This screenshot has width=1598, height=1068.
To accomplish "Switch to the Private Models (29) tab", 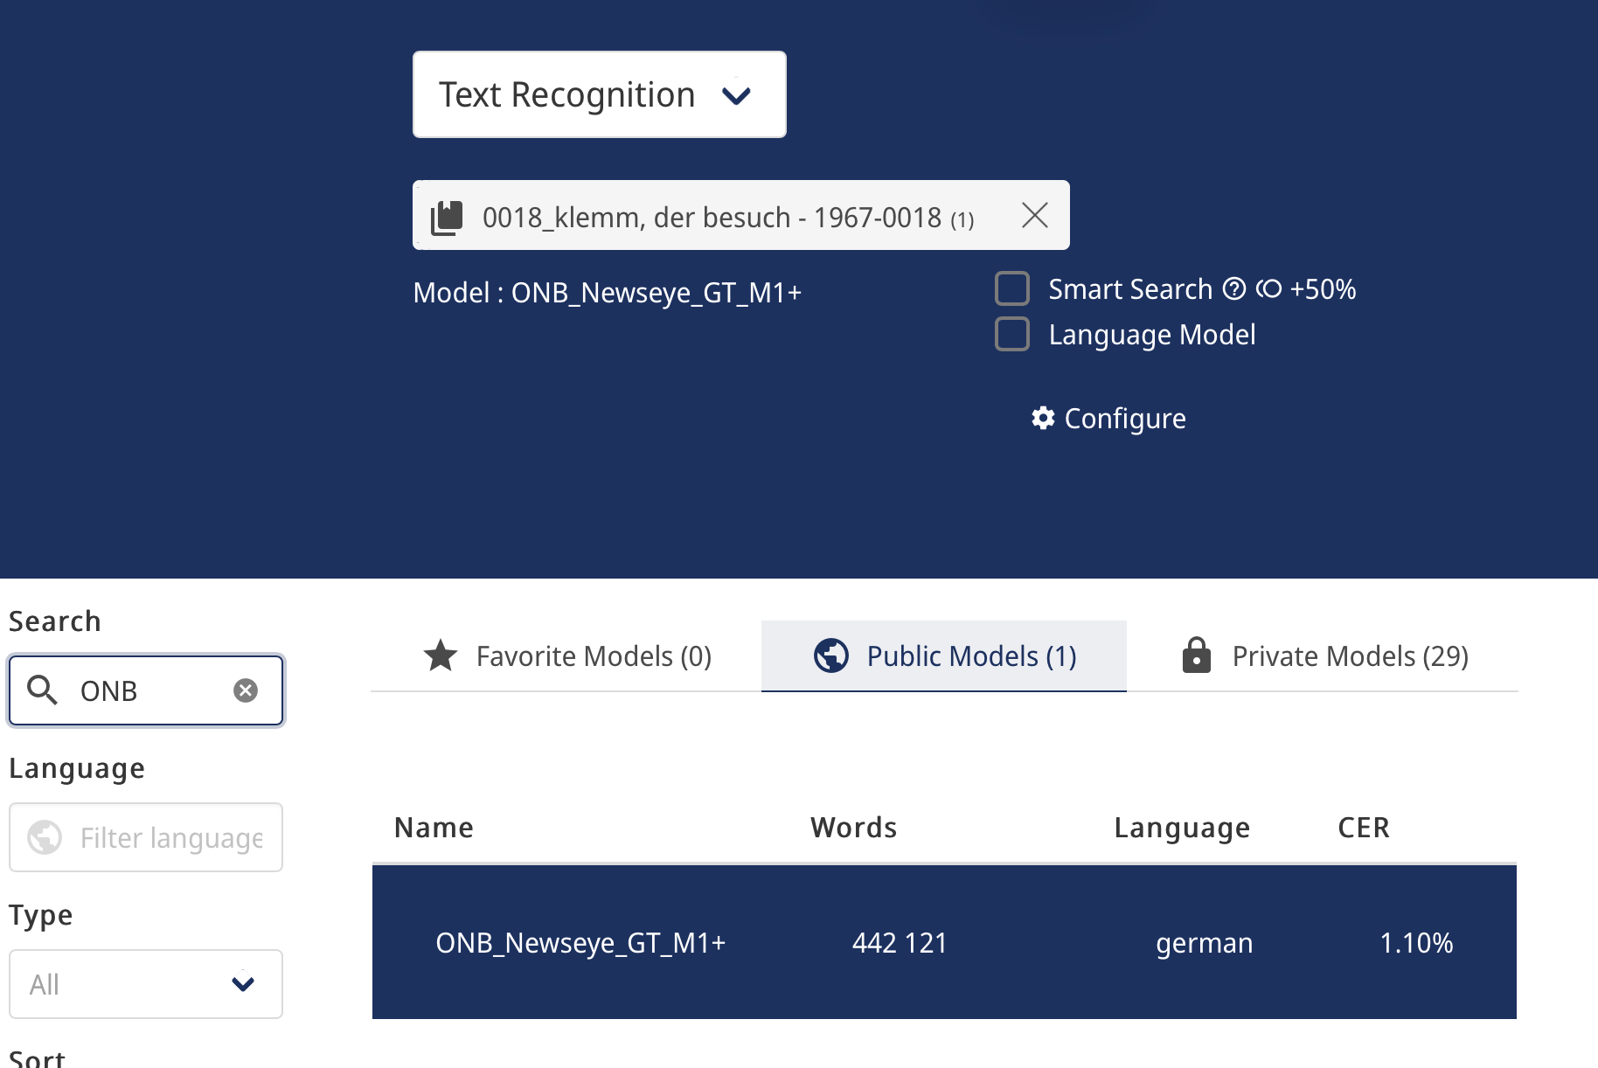I will 1323,655.
